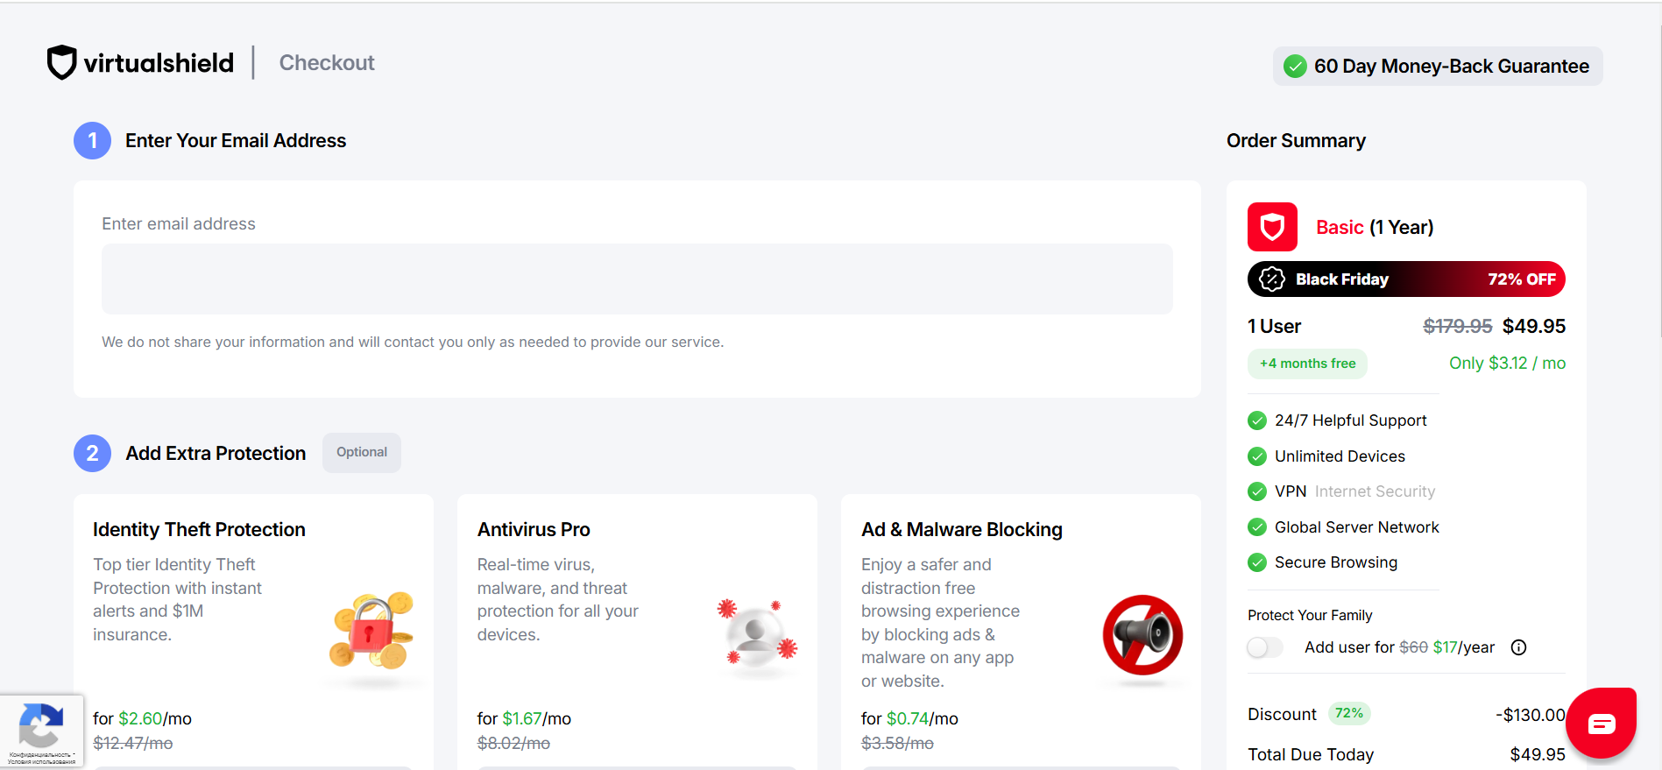This screenshot has height=770, width=1662.
Task: Click the email address input field
Action: (x=637, y=279)
